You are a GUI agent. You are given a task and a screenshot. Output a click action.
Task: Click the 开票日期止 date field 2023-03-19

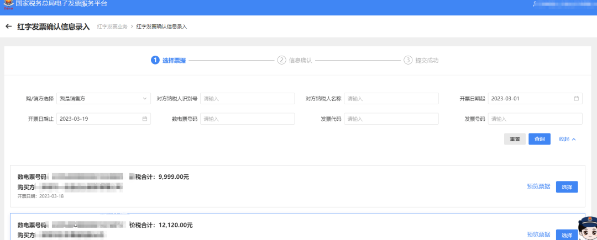pos(103,119)
